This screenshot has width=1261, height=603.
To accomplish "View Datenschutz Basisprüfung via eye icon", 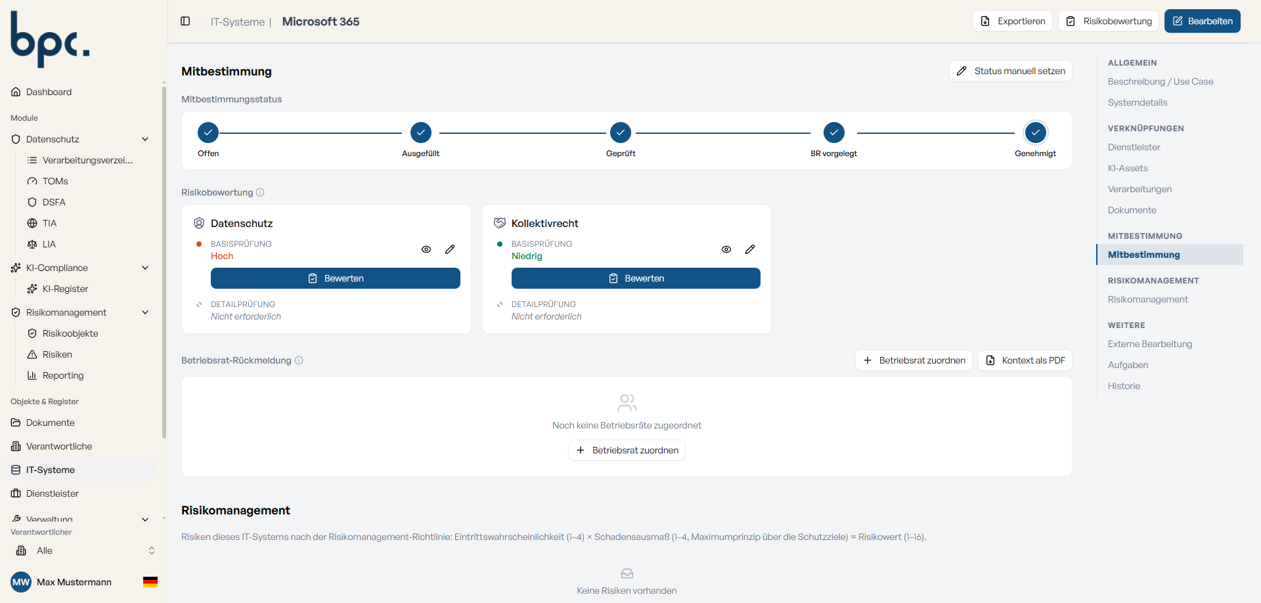I will [x=426, y=249].
